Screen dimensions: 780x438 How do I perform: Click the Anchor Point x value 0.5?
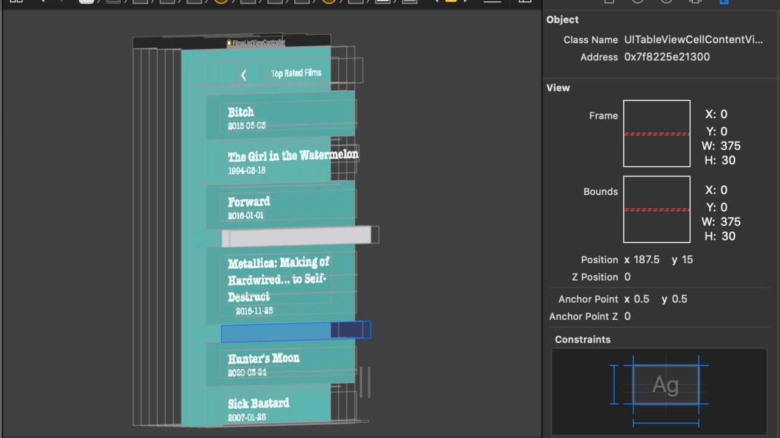tap(642, 299)
